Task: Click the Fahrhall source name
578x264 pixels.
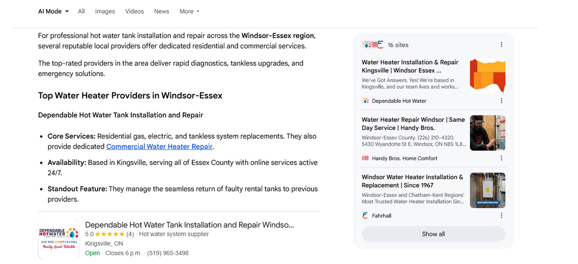Action: pos(382,216)
